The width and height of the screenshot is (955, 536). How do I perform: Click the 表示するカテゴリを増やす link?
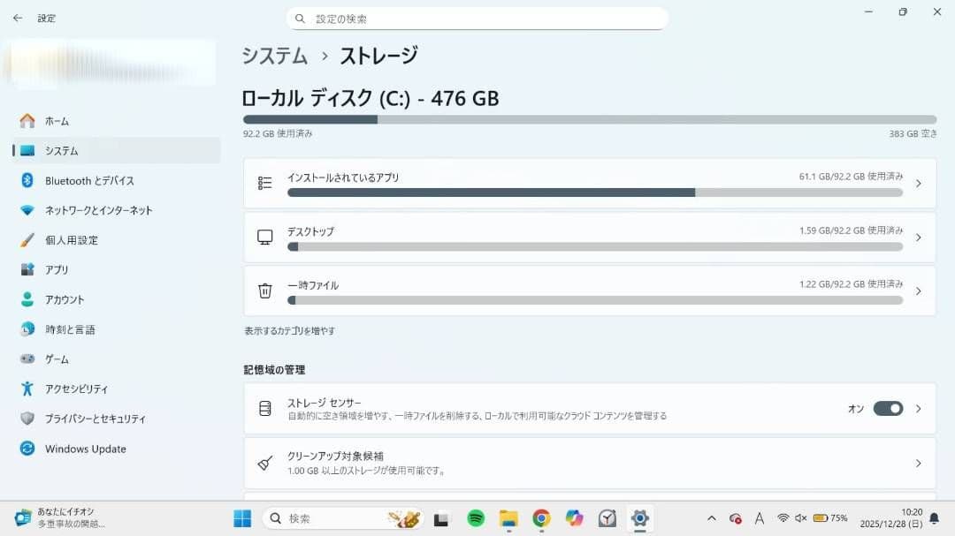click(x=288, y=329)
